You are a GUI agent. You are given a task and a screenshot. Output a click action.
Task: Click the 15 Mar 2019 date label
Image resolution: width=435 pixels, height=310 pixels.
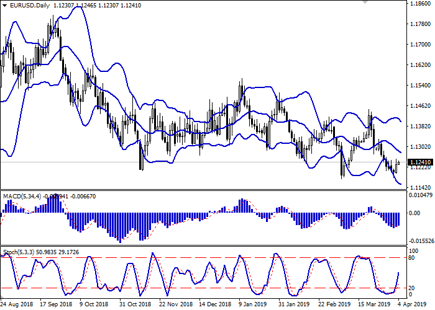click(374, 304)
